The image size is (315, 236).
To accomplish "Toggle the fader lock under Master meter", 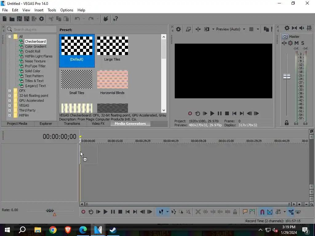I will click(287, 123).
